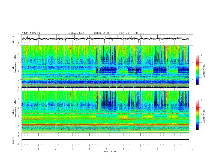Click the 'start UT = 11:40:0' label
The height and width of the screenshot is (167, 216).
click(132, 33)
